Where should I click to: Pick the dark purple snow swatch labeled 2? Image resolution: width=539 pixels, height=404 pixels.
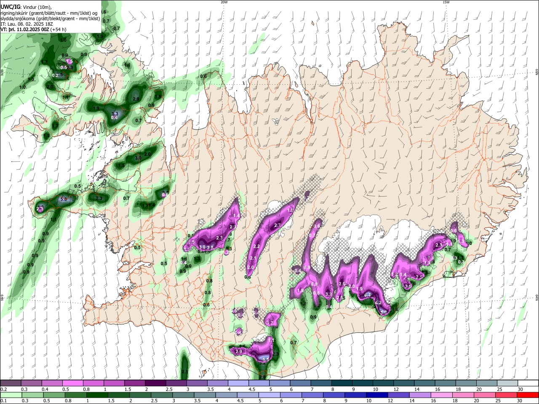[x=155, y=383]
